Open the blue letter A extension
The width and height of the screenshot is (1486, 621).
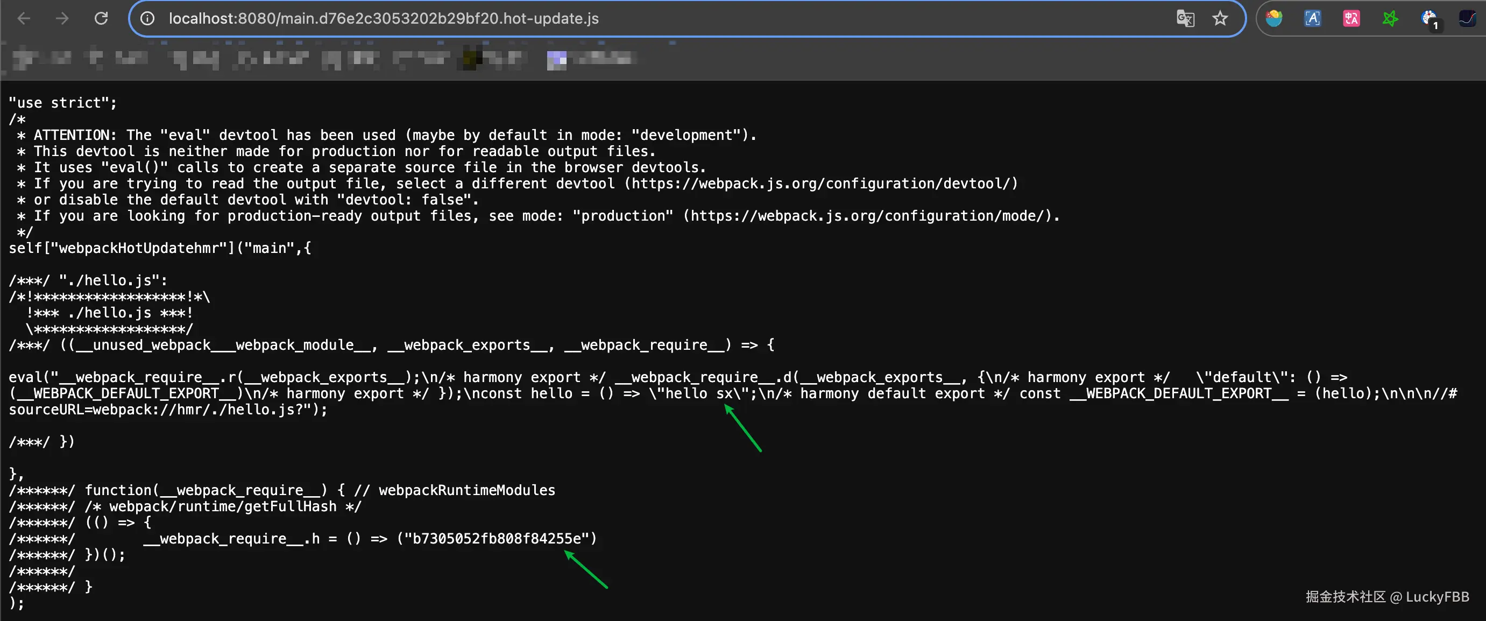coord(1312,18)
